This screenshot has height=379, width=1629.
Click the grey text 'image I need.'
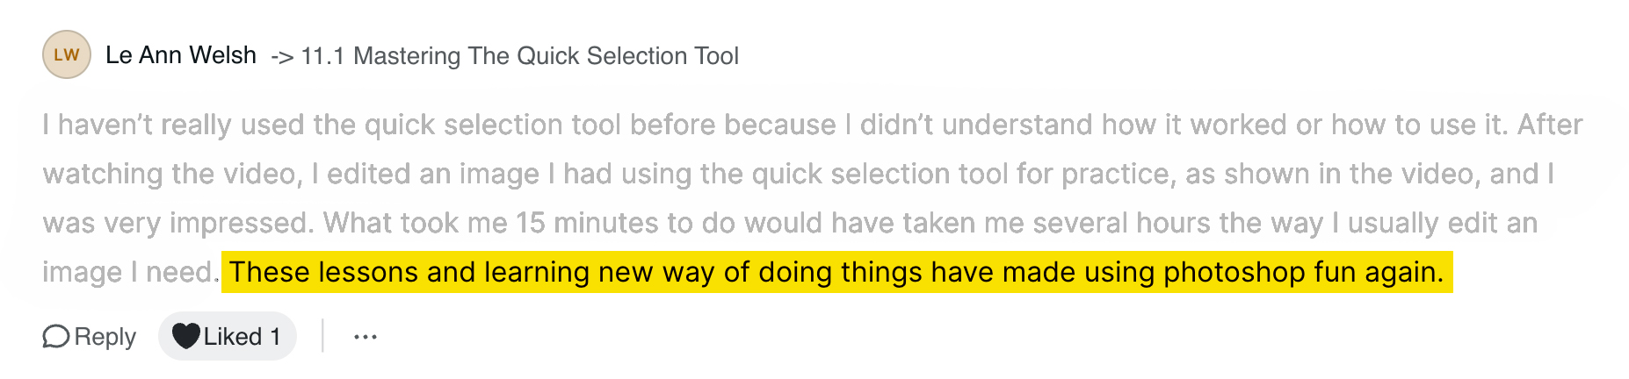(x=131, y=272)
